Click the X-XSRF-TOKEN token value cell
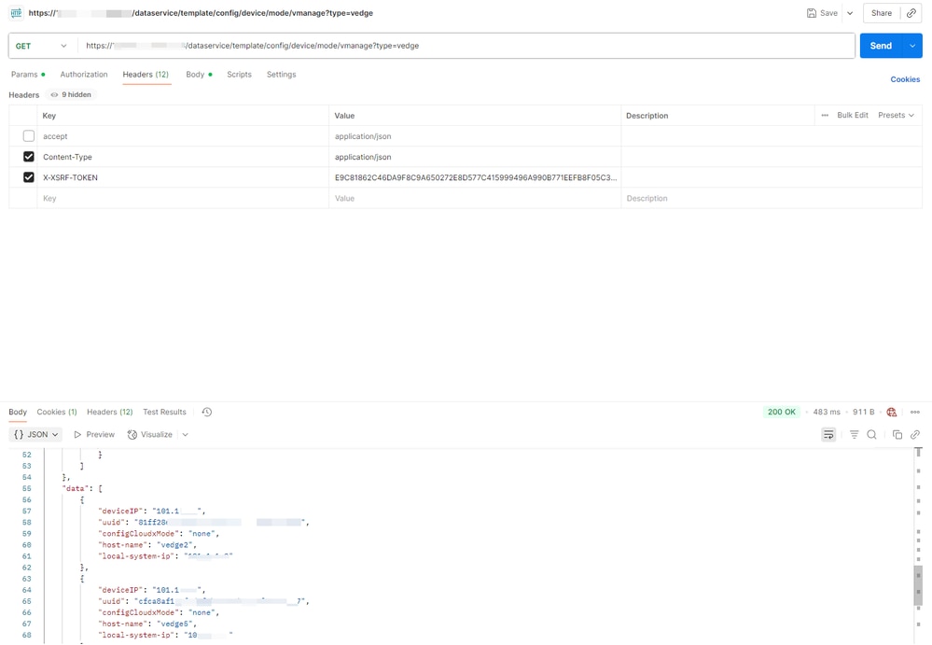The image size is (932, 645). point(475,177)
